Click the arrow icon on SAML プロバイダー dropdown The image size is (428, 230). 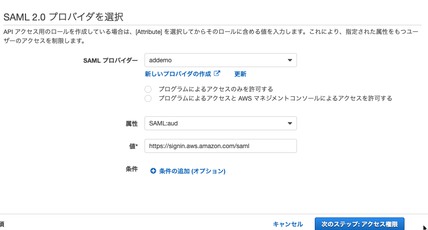(290, 60)
